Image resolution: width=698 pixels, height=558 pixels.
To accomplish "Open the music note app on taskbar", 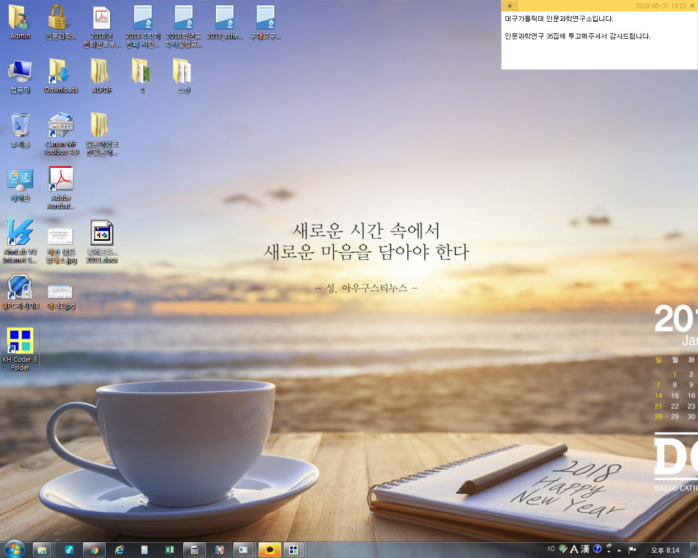I will tap(69, 550).
